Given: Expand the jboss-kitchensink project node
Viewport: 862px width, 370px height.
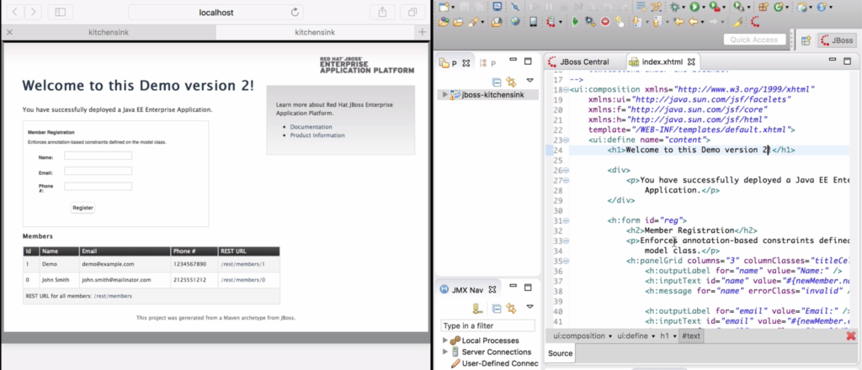Looking at the screenshot, I should 445,95.
